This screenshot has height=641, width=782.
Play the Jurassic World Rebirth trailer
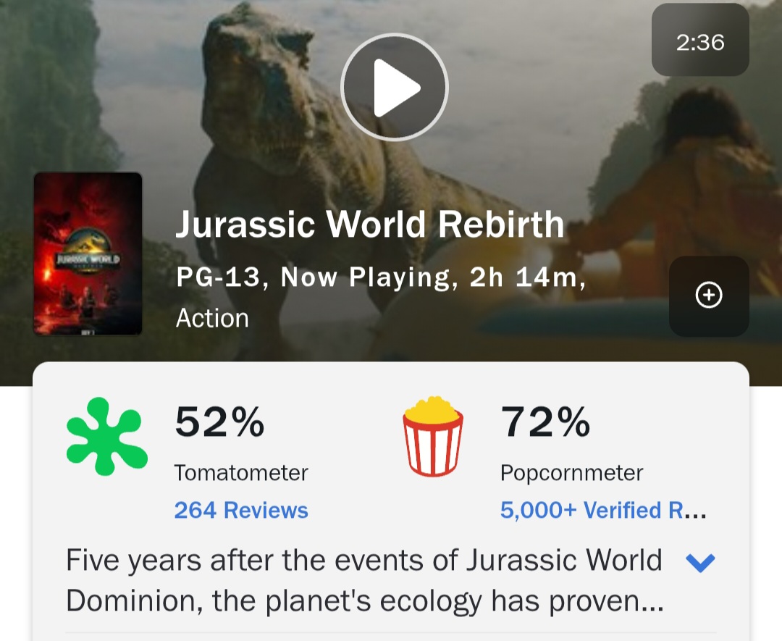[x=395, y=87]
